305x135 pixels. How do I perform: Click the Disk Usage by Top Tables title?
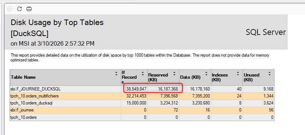57,22
